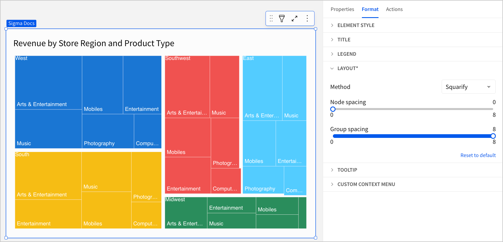Select the Southwest Music tile
The height and width of the screenshot is (242, 503).
point(224,87)
